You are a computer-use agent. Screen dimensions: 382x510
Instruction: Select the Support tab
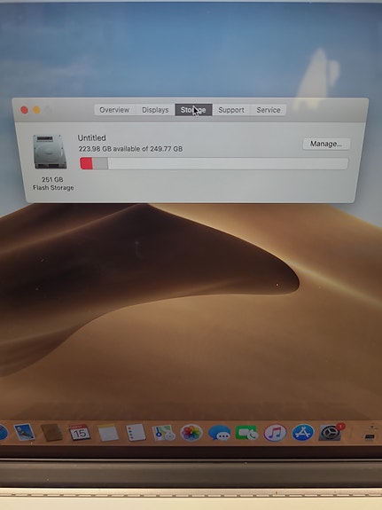(x=231, y=110)
